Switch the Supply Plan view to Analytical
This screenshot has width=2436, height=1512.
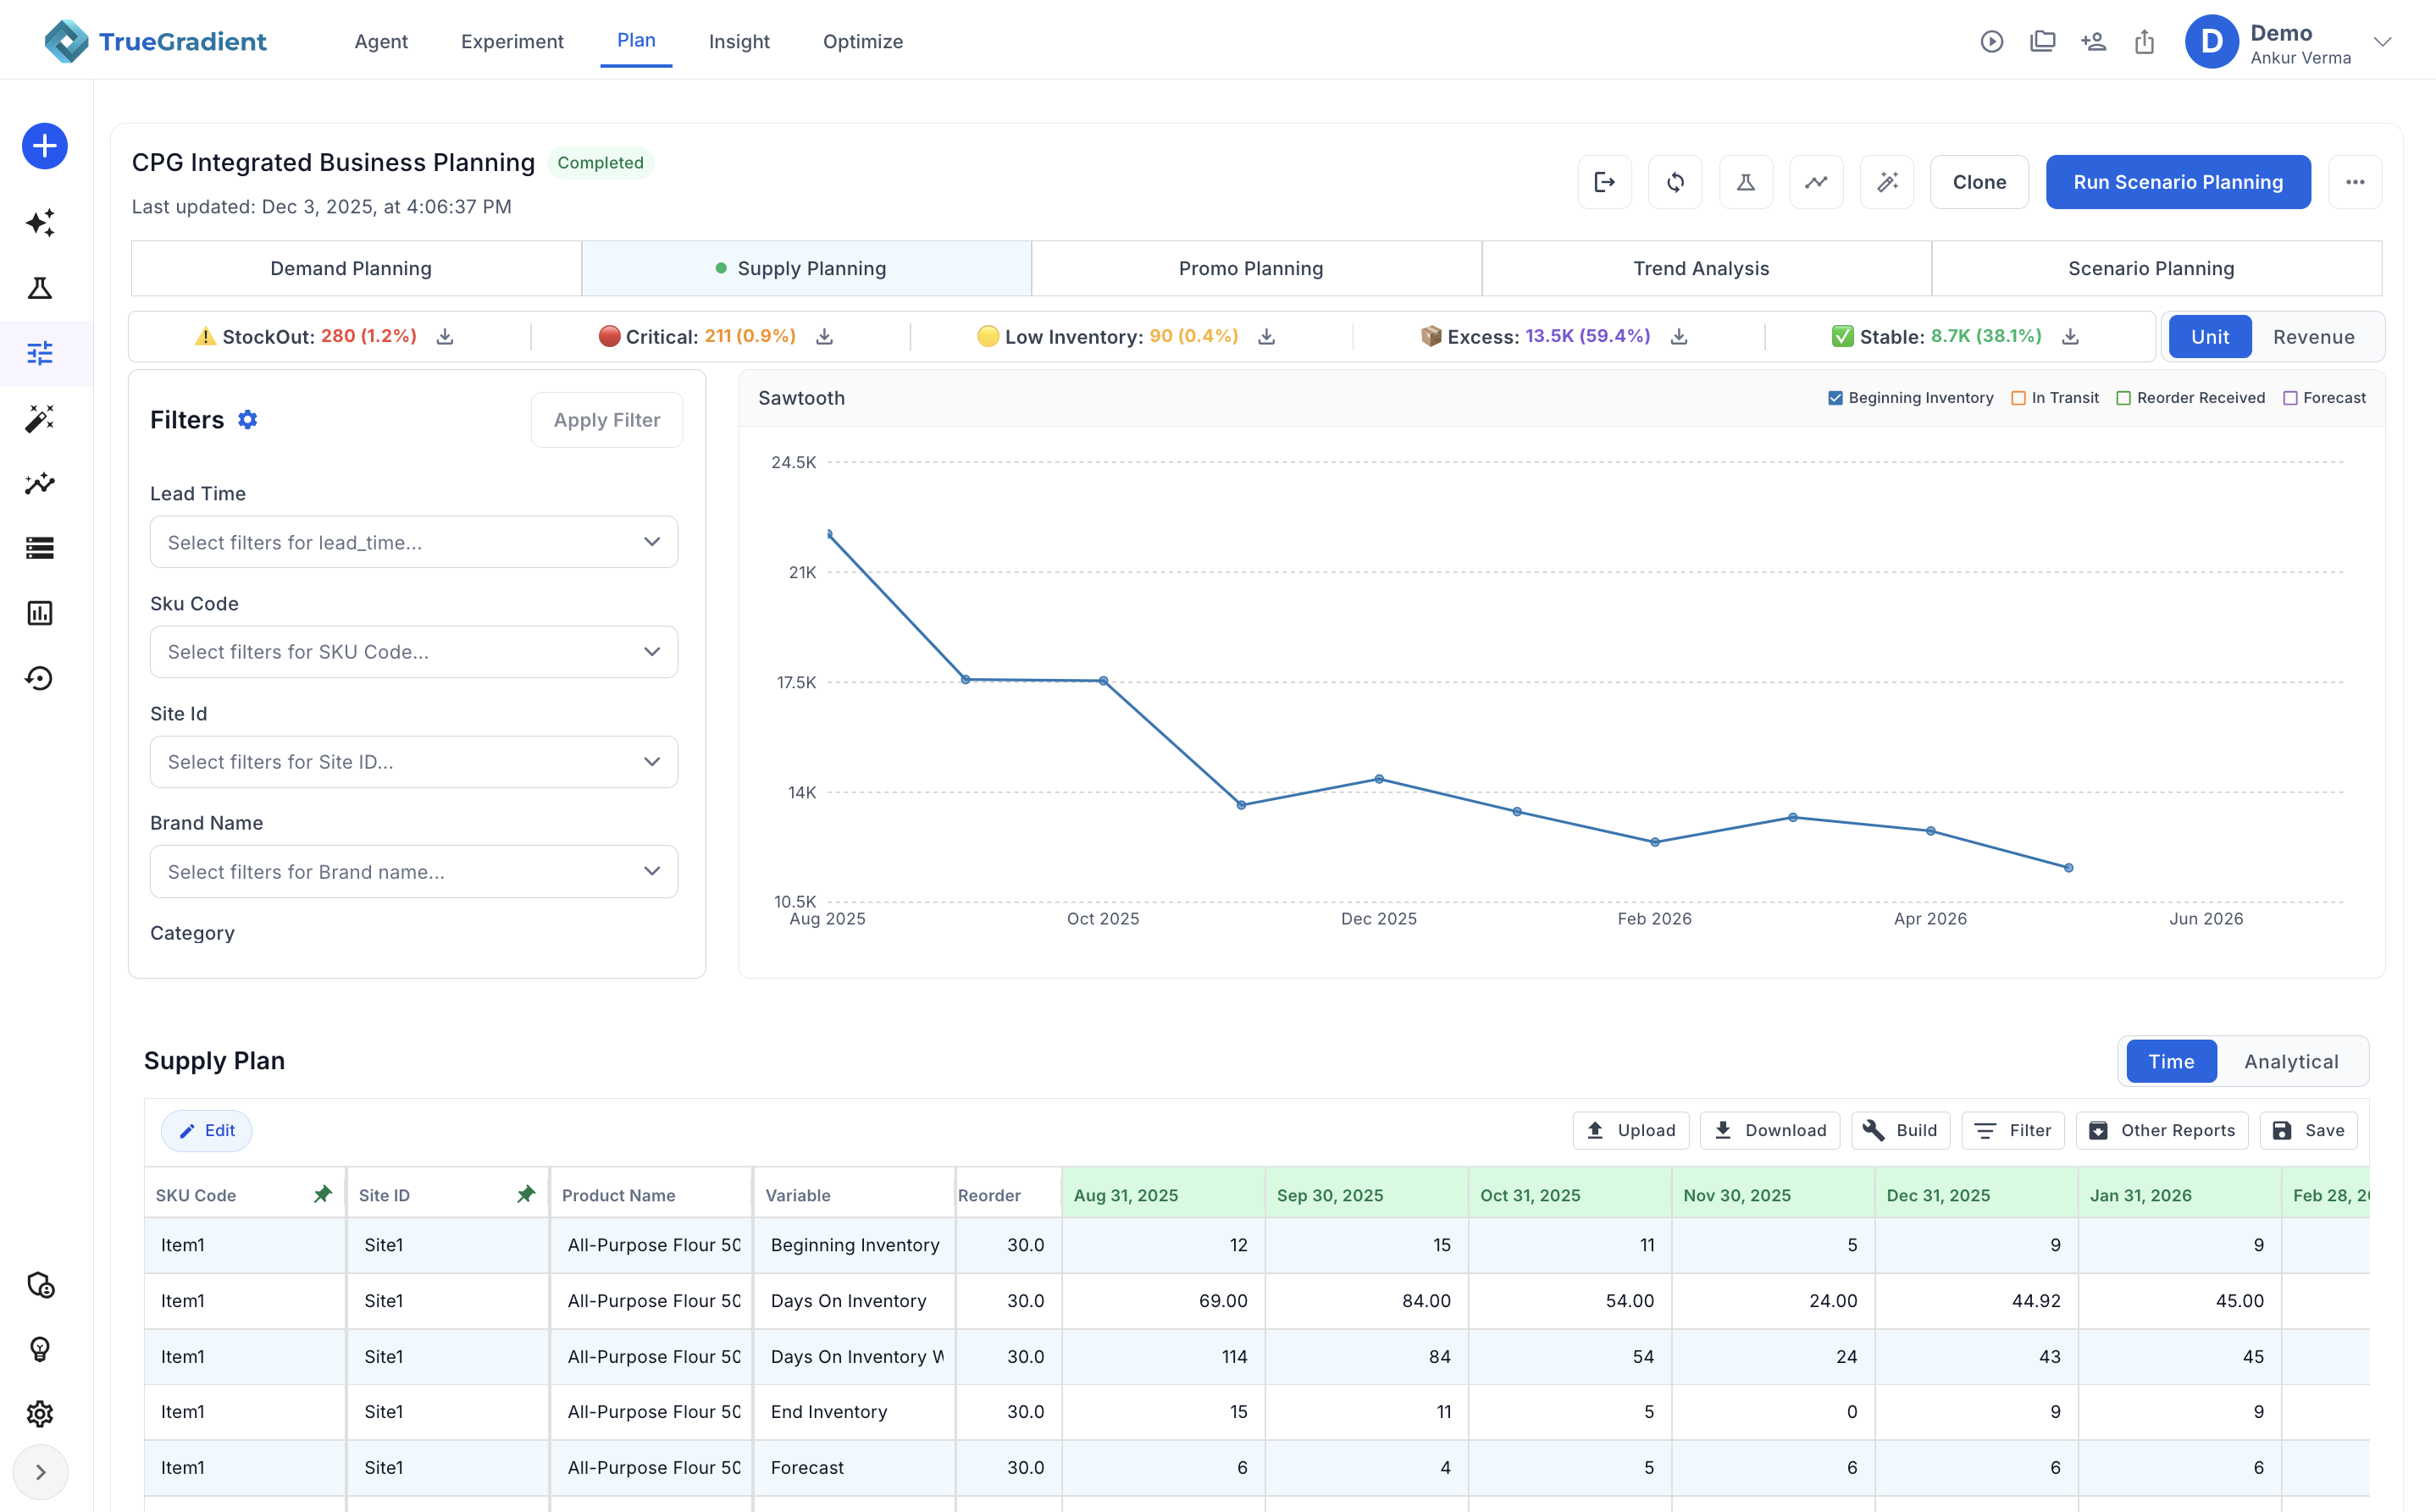click(x=2291, y=1061)
